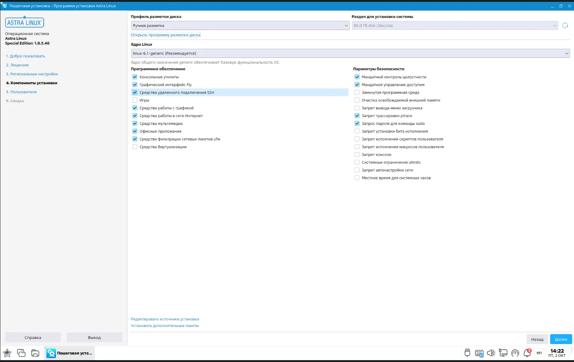Go to step 2. Лицензия
Viewport: 574px width, 362px height.
[x=17, y=65]
